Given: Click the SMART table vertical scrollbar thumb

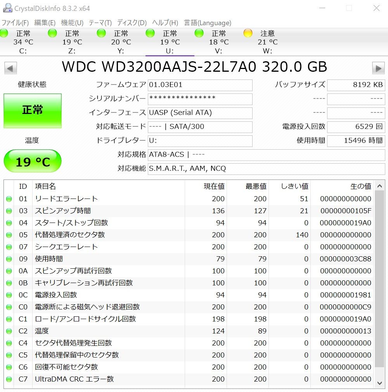Looking at the screenshot, I should coord(379,280).
